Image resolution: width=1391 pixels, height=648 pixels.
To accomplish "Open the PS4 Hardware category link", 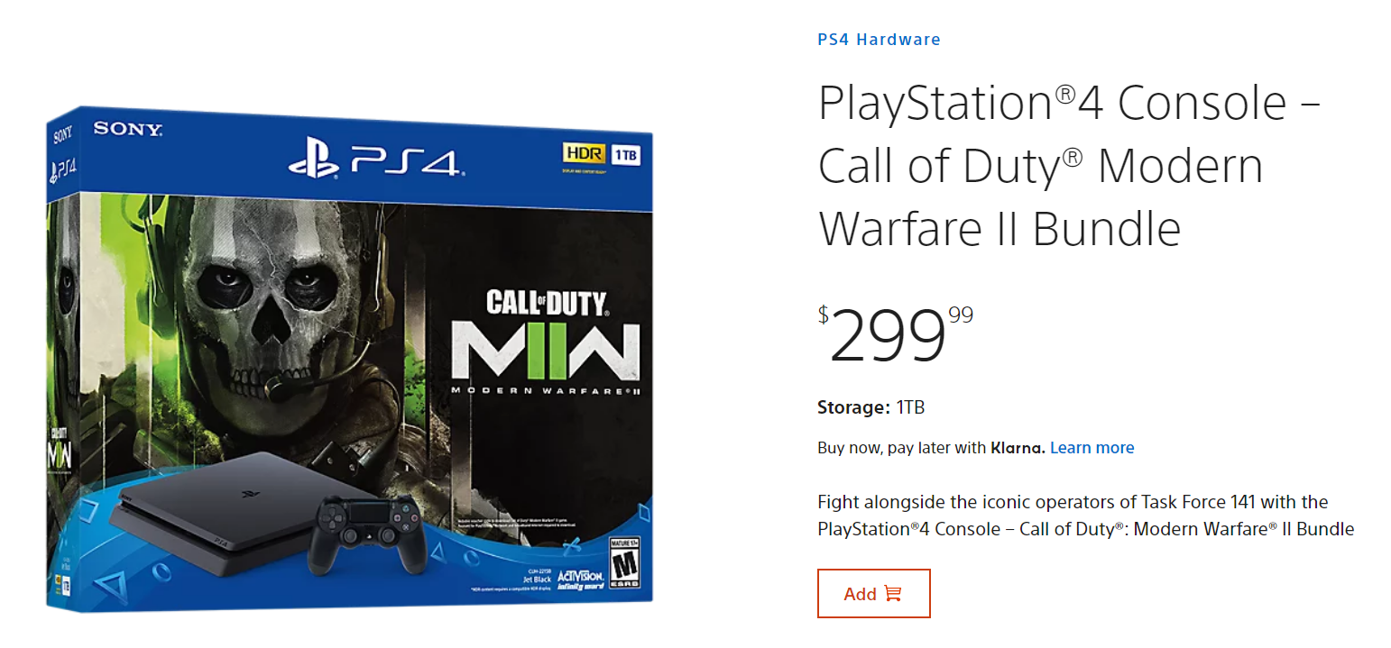I will [x=878, y=39].
